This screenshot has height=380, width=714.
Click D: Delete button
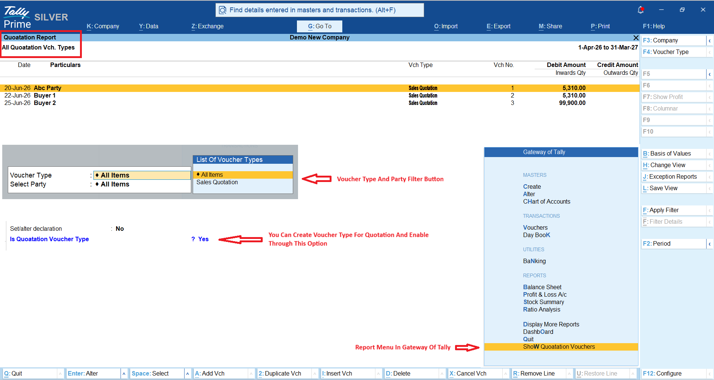pos(412,374)
